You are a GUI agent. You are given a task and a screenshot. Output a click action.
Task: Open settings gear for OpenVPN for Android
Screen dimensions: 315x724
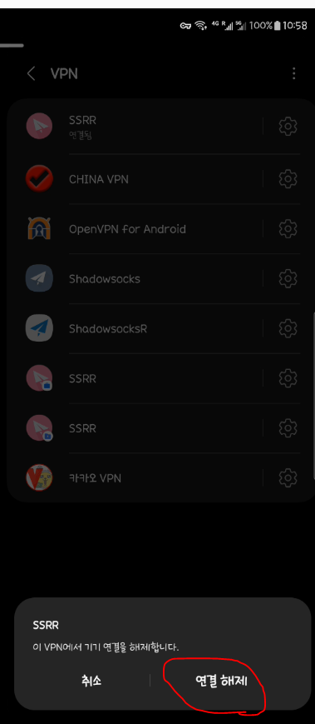[x=288, y=228]
